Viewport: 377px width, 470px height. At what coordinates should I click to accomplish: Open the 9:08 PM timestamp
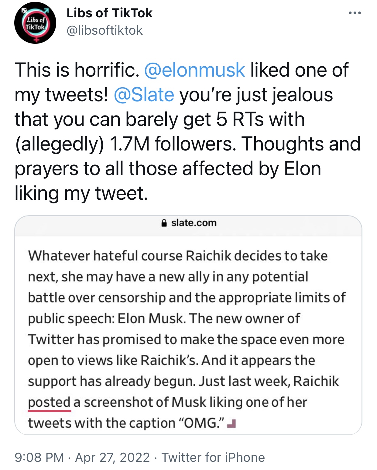point(39,457)
